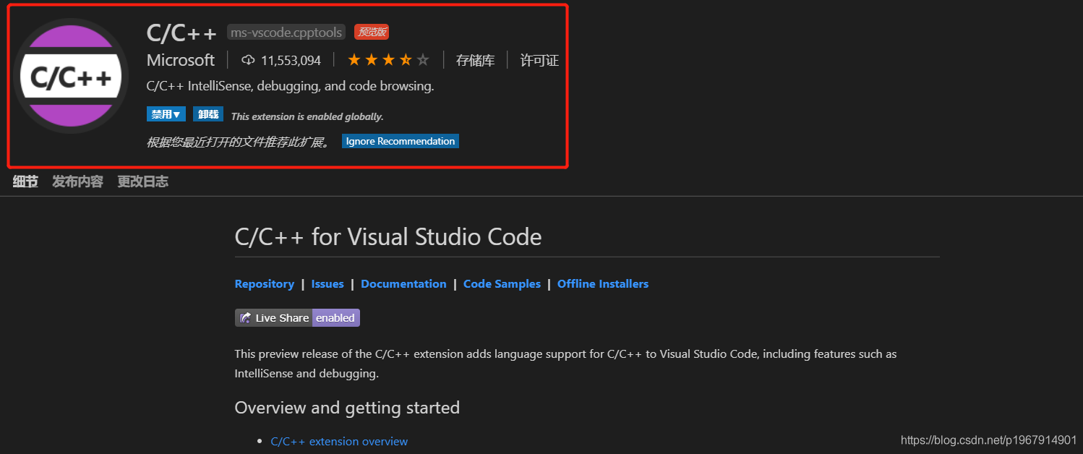Viewport: 1083px width, 454px height.
Task: Open the 存储库 repository link
Action: (475, 60)
